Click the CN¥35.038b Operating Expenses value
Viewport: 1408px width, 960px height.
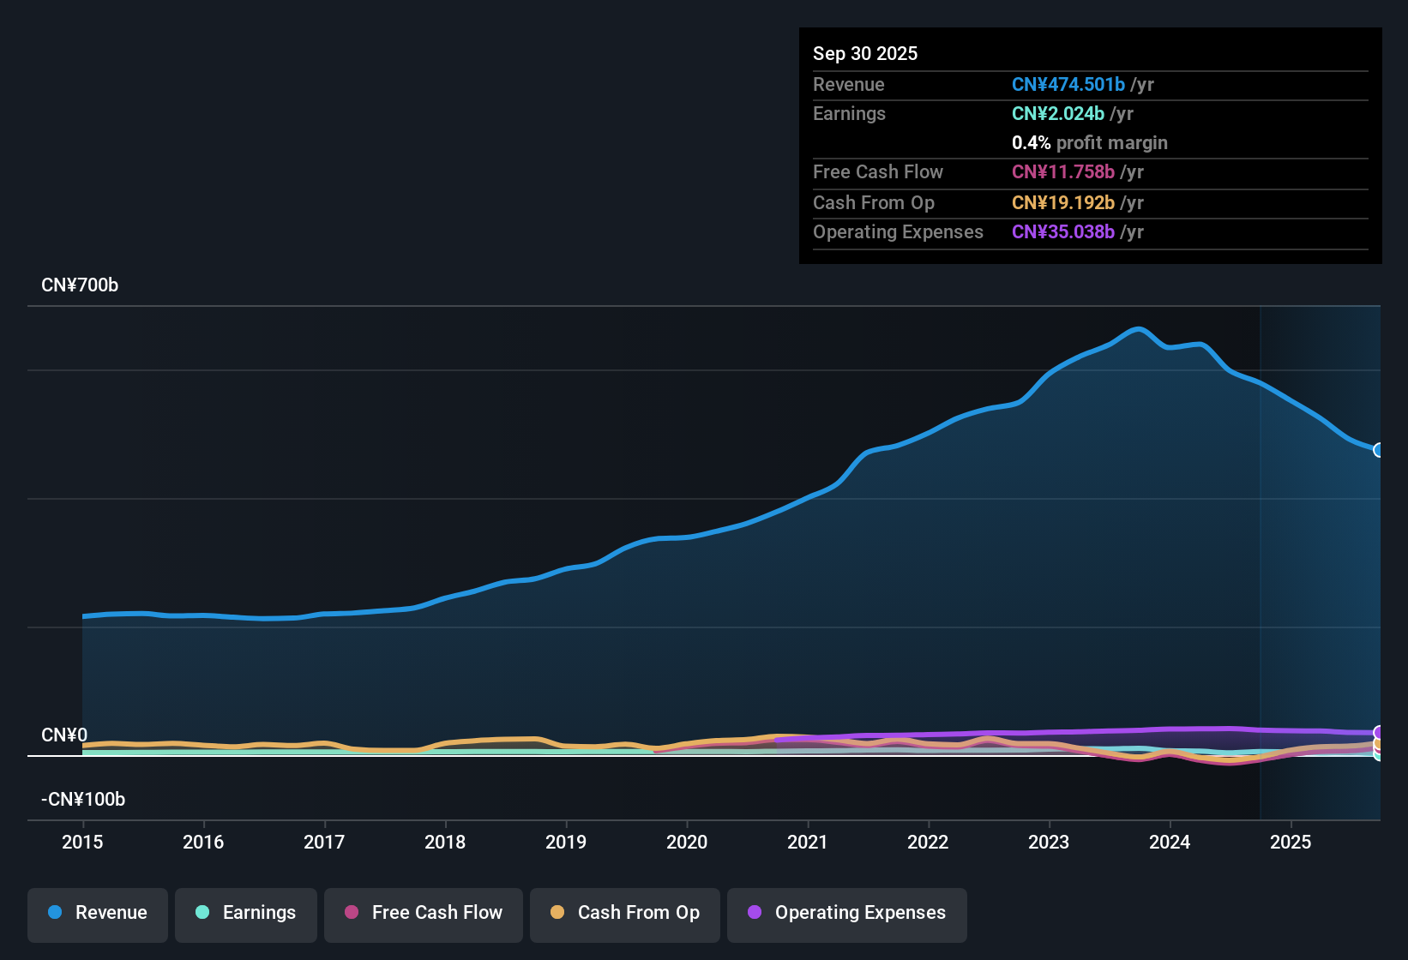[1063, 231]
